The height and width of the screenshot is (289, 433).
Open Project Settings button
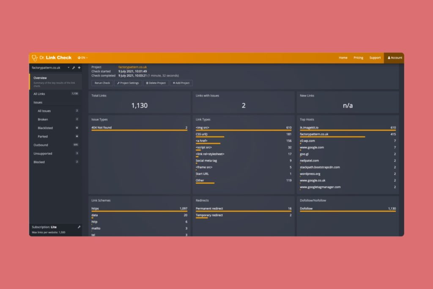(x=128, y=83)
